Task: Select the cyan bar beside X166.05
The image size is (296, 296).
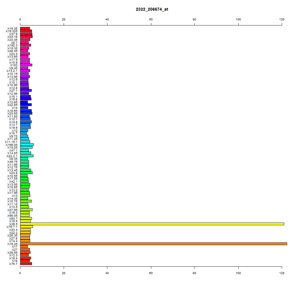Action: coord(27,145)
